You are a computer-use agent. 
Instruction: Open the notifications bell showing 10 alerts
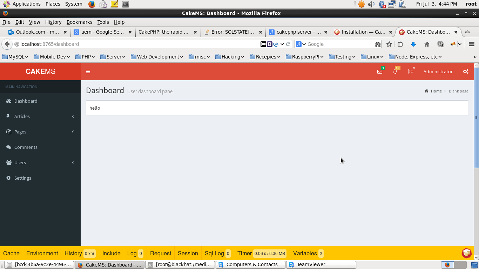click(395, 71)
